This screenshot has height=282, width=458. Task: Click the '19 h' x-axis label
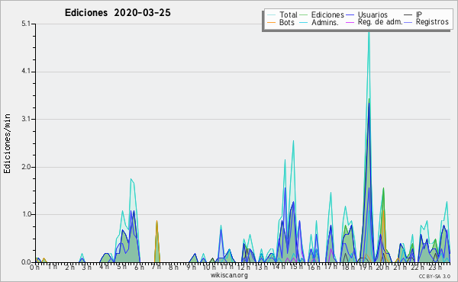(x=366, y=267)
